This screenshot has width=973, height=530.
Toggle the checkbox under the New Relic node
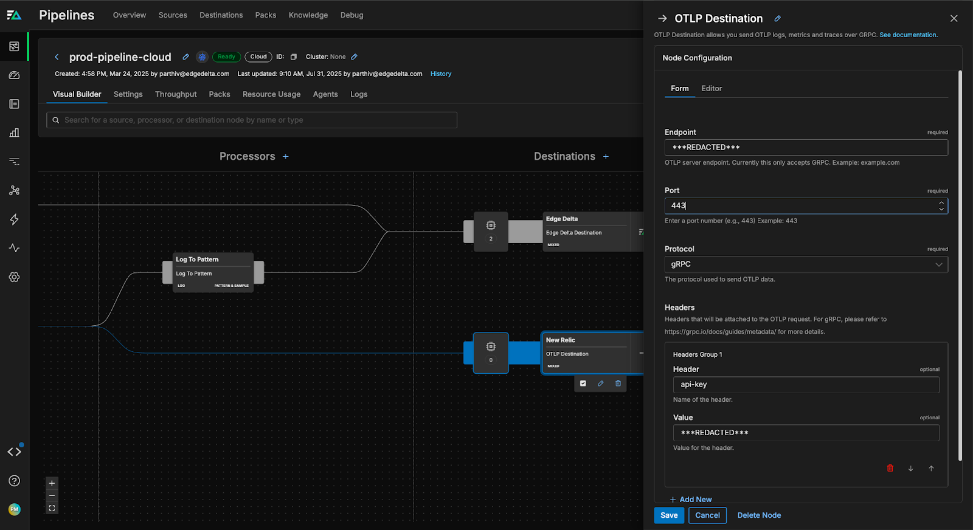(583, 384)
